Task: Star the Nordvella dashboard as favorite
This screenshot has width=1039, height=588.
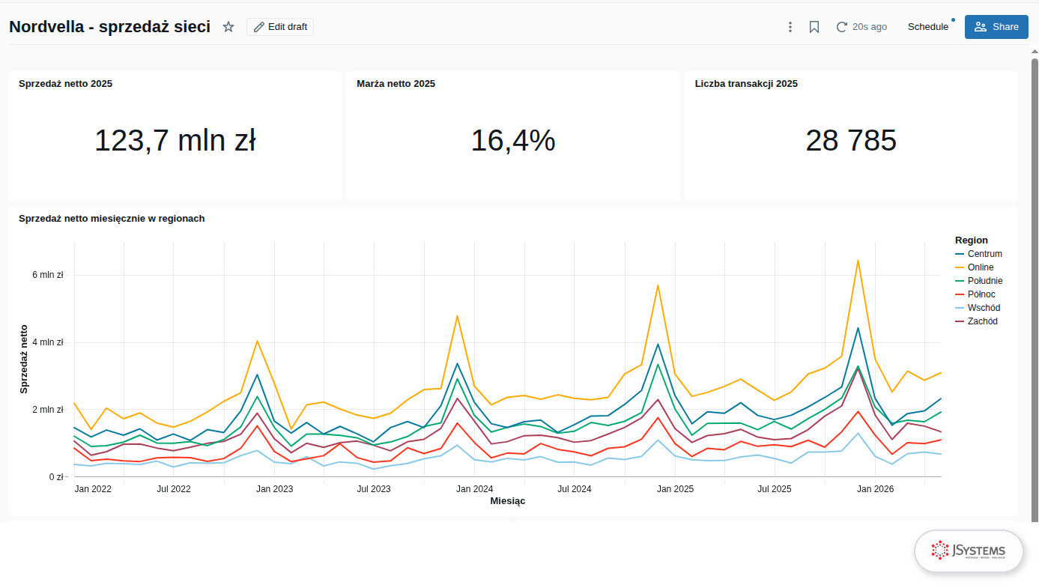Action: click(x=228, y=27)
